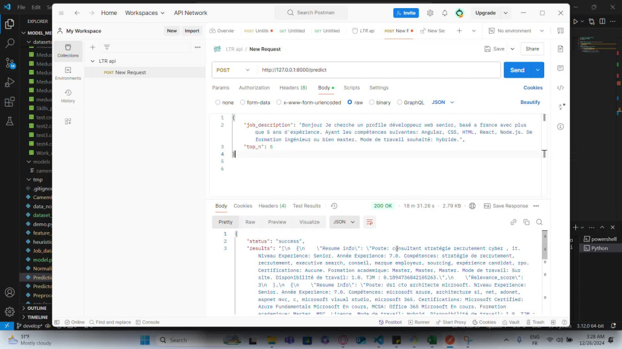The height and width of the screenshot is (349, 622).
Task: Select the x-www-form-urlencoded body radio
Action: 279,102
